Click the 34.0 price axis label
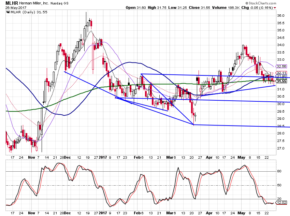Image resolution: width=290 pixels, height=216 pixels. click(x=280, y=45)
